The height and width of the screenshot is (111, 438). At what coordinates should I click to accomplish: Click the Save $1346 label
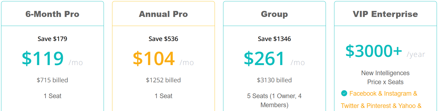[x=274, y=39]
